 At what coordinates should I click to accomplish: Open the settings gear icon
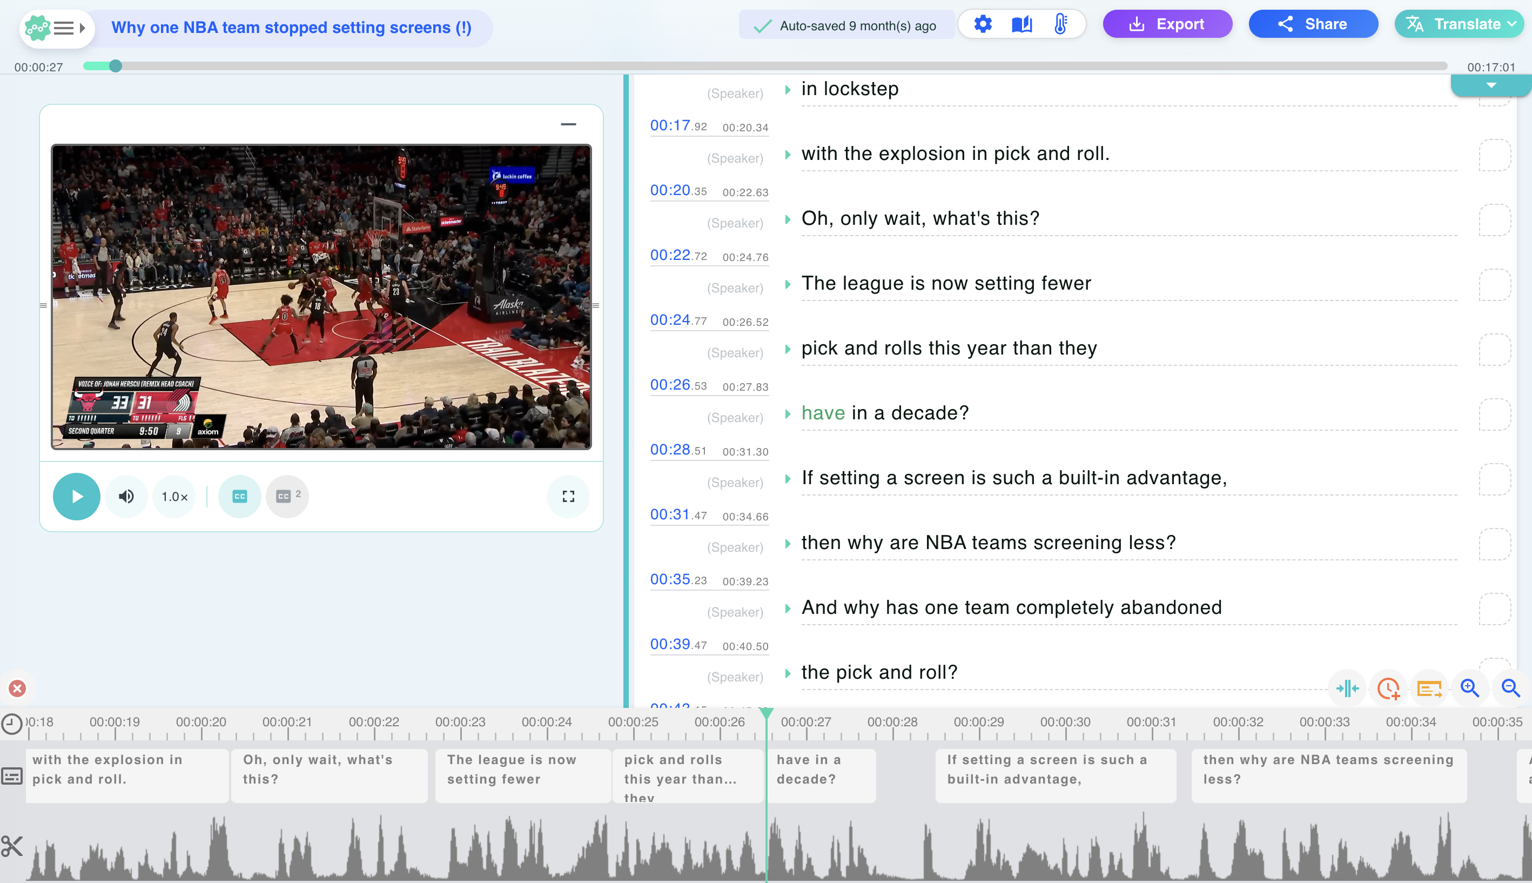983,24
